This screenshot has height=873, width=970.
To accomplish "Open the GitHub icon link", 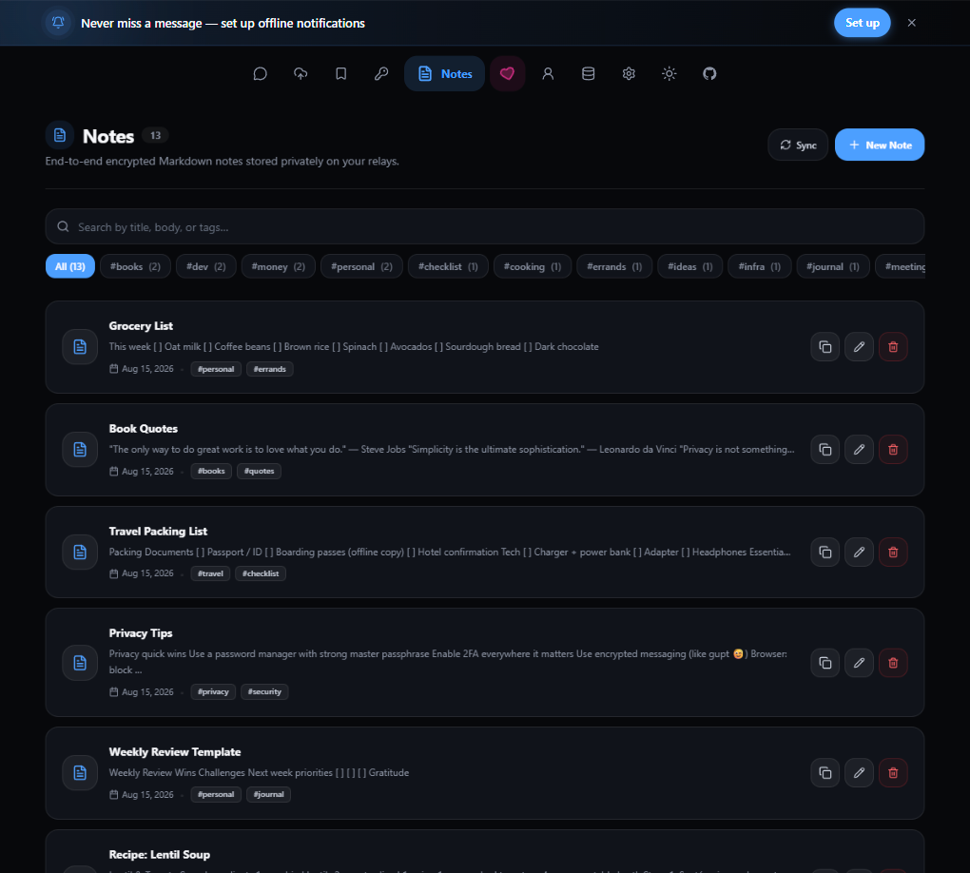I will pyautogui.click(x=709, y=73).
